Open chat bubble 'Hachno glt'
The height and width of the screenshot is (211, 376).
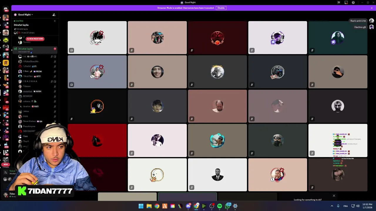pos(360,27)
